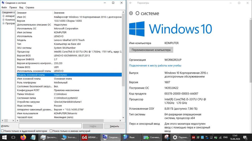
Task: Click the Wi-Fi signal tray icon
Action: (x=220, y=137)
